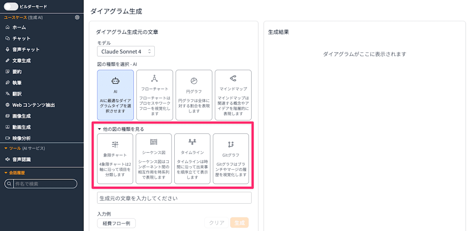Click the クリア button
This screenshot has height=231, width=471.
[217, 223]
